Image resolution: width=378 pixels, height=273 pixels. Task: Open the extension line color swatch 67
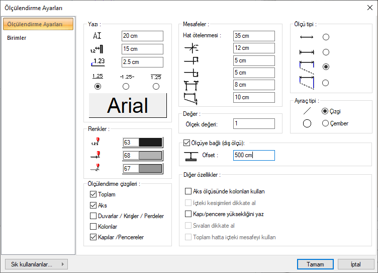[143, 168]
